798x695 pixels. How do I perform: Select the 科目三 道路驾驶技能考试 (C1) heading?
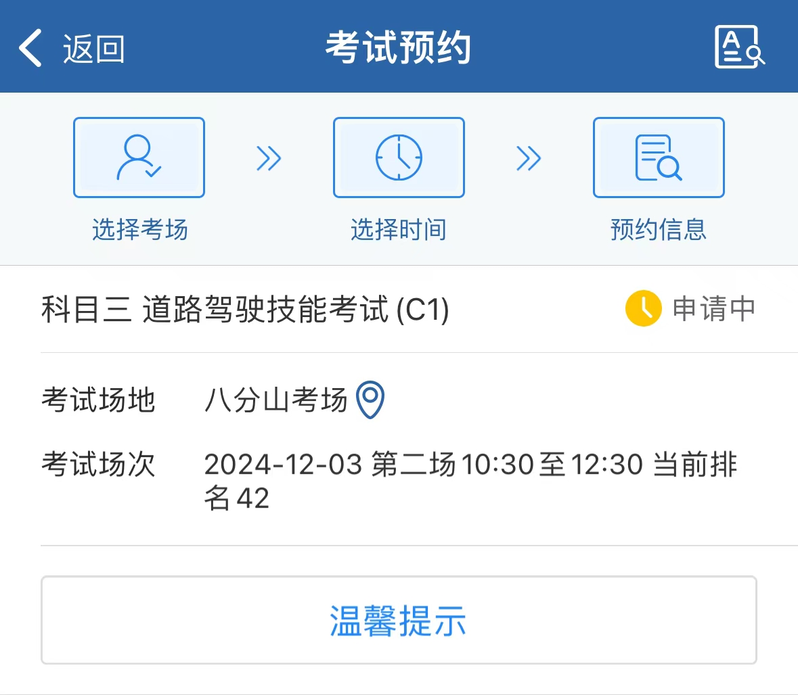[x=245, y=308]
